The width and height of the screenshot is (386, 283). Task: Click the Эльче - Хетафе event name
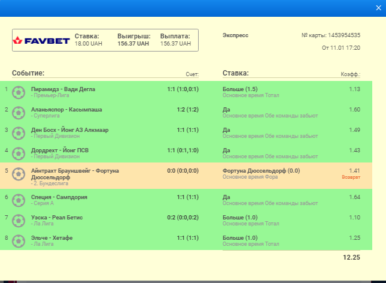(51, 237)
